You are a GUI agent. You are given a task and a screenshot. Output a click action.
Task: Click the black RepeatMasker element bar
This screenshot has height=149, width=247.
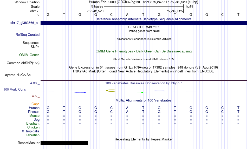tap(64, 143)
